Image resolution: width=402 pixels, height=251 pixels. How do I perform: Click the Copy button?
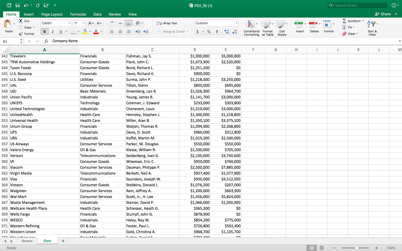click(25, 27)
